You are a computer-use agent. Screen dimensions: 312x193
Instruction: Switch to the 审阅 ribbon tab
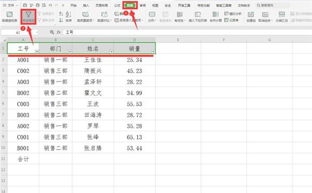coord(142,5)
